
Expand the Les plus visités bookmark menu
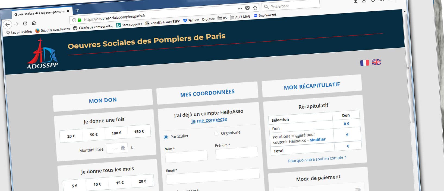(x=19, y=32)
